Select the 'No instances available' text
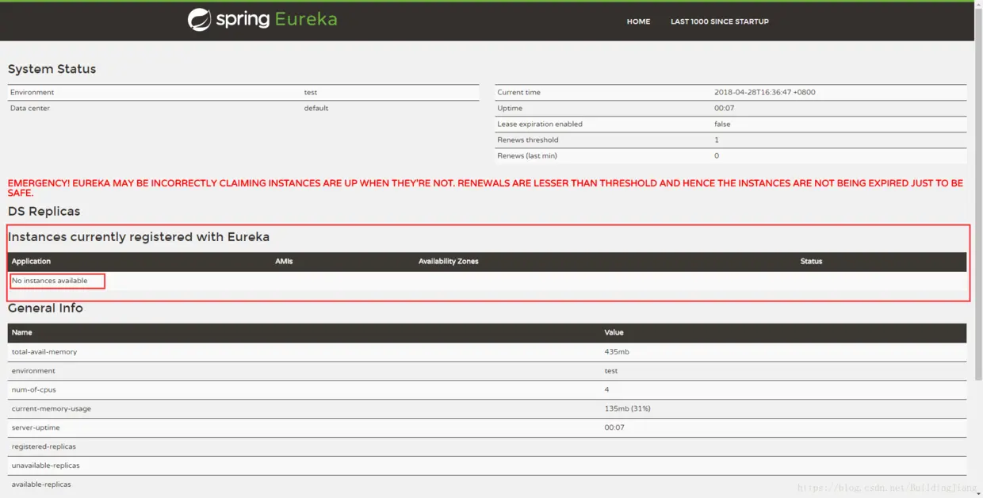 point(49,281)
